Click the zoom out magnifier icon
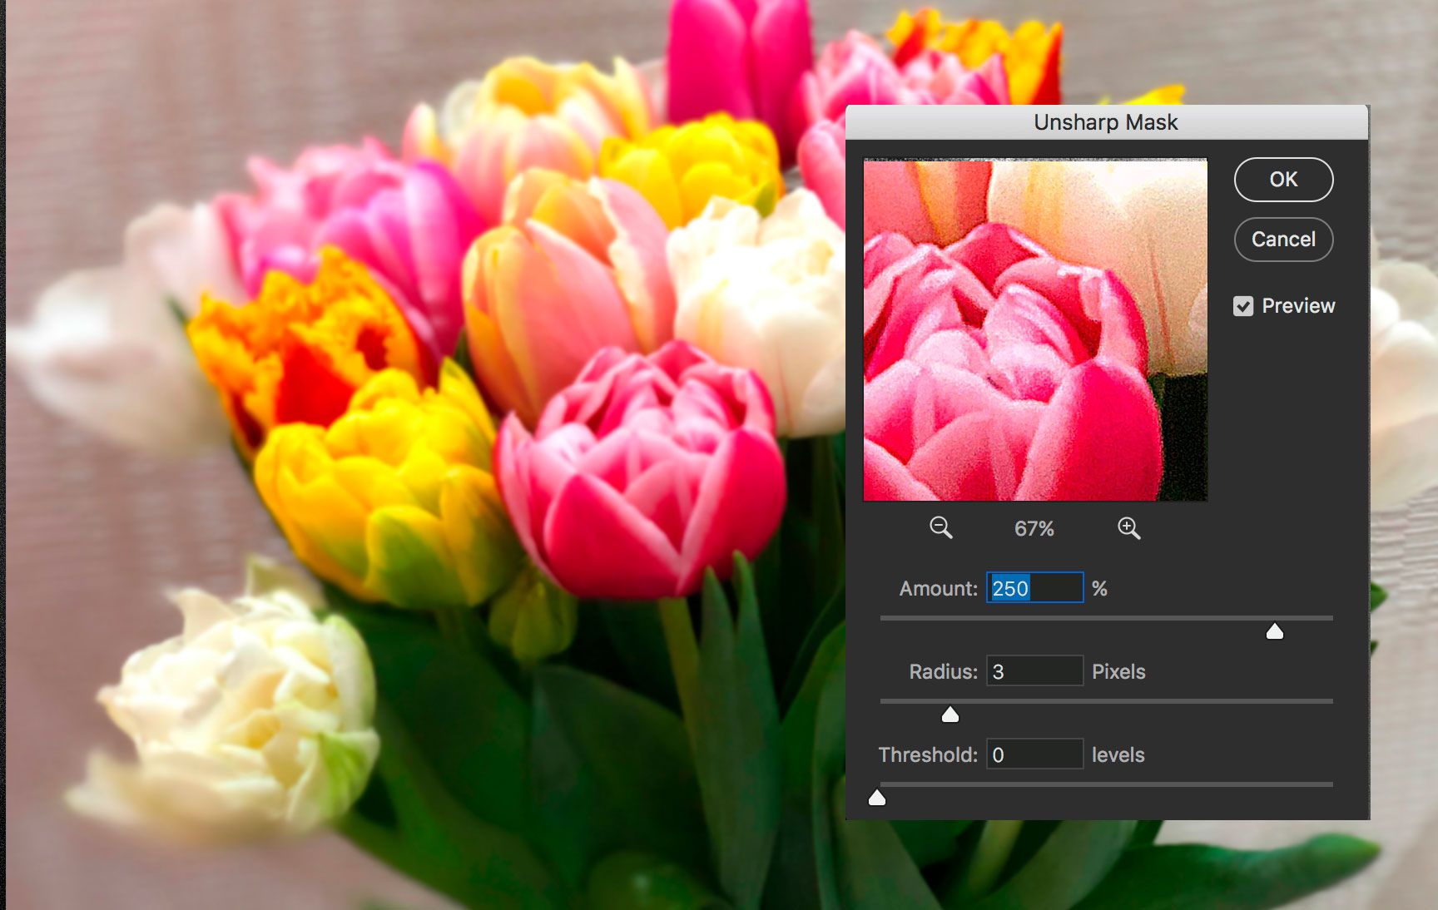This screenshot has height=910, width=1438. coord(940,527)
